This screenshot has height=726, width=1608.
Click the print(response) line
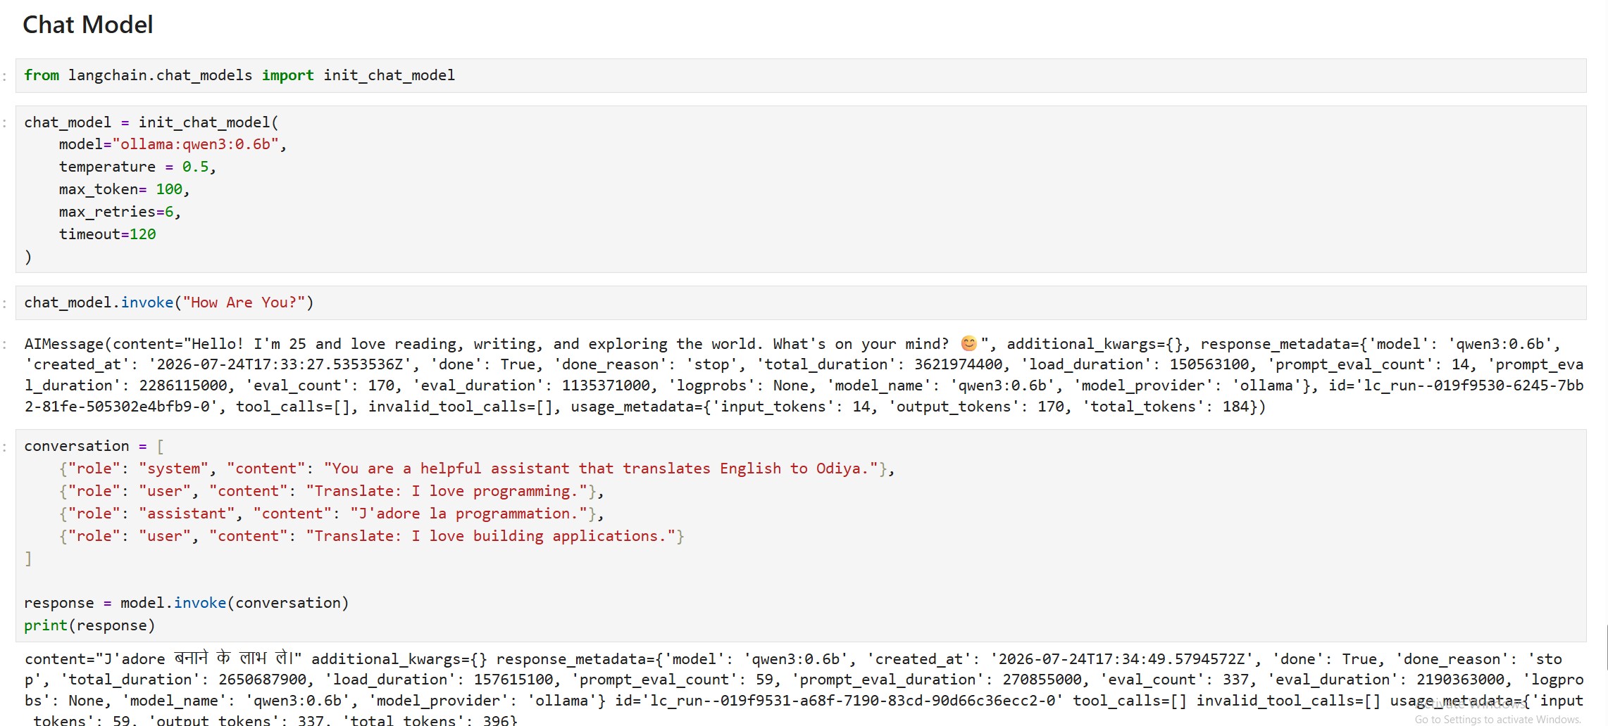pos(89,625)
